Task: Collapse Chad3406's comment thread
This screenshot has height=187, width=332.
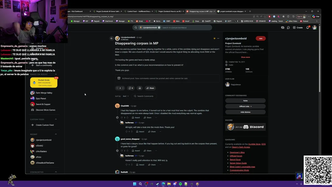Action: [x=117, y=118]
